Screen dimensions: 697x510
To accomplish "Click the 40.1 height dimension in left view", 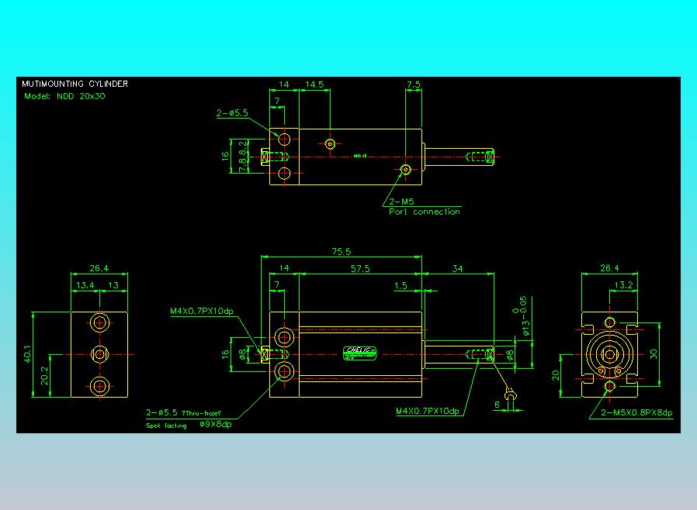I will [28, 354].
